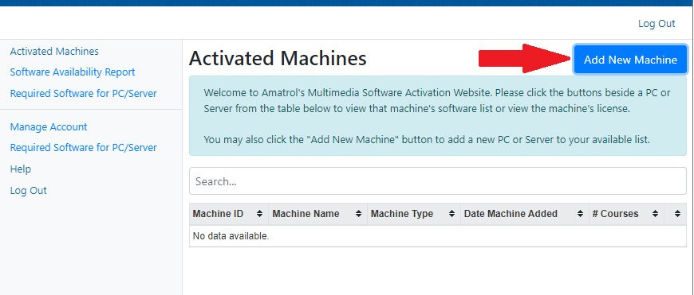
Task: Click the Activated Machines page heading
Action: [x=278, y=58]
